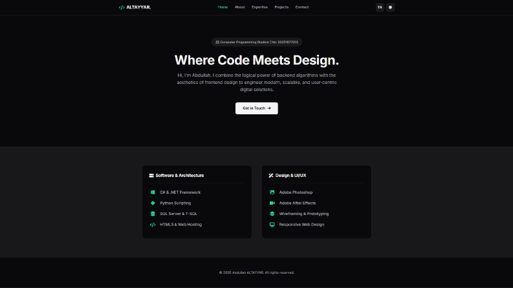
Task: Click the server icon beside Software & Architecture
Action: pos(151,176)
